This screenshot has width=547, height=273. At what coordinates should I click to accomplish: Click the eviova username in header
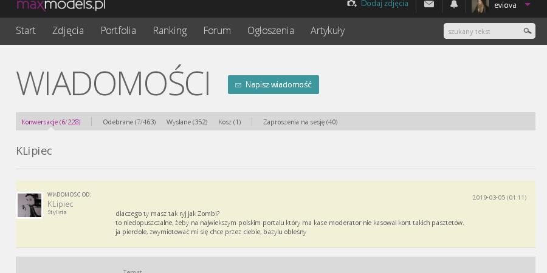505,5
